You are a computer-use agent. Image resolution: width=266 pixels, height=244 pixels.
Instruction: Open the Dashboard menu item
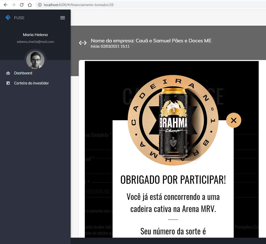pyautogui.click(x=23, y=73)
